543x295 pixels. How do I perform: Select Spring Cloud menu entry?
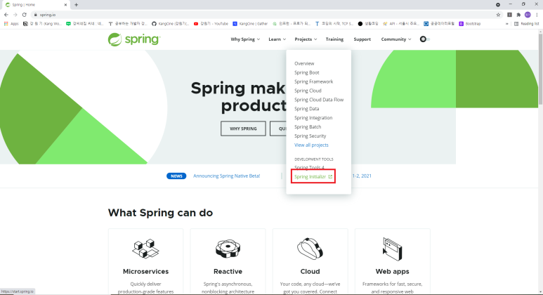pyautogui.click(x=308, y=91)
